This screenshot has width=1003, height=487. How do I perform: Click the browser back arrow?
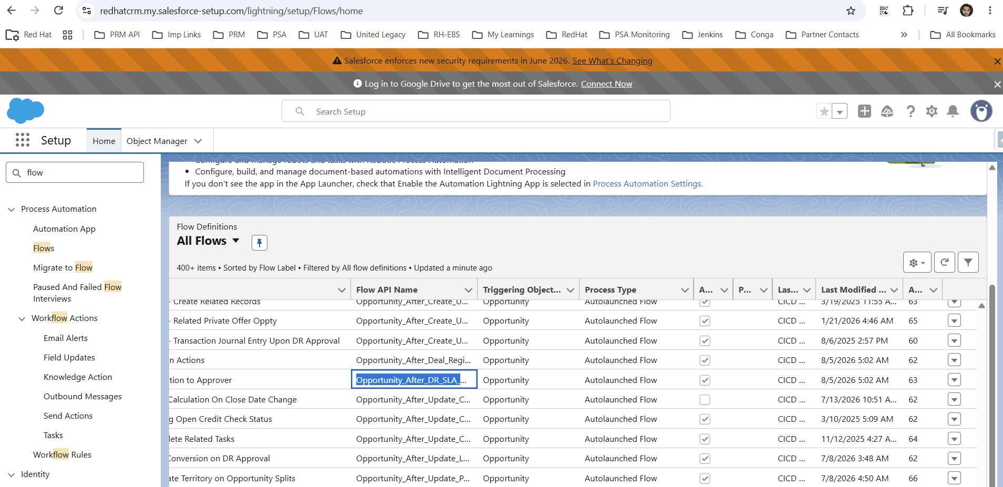[x=12, y=11]
